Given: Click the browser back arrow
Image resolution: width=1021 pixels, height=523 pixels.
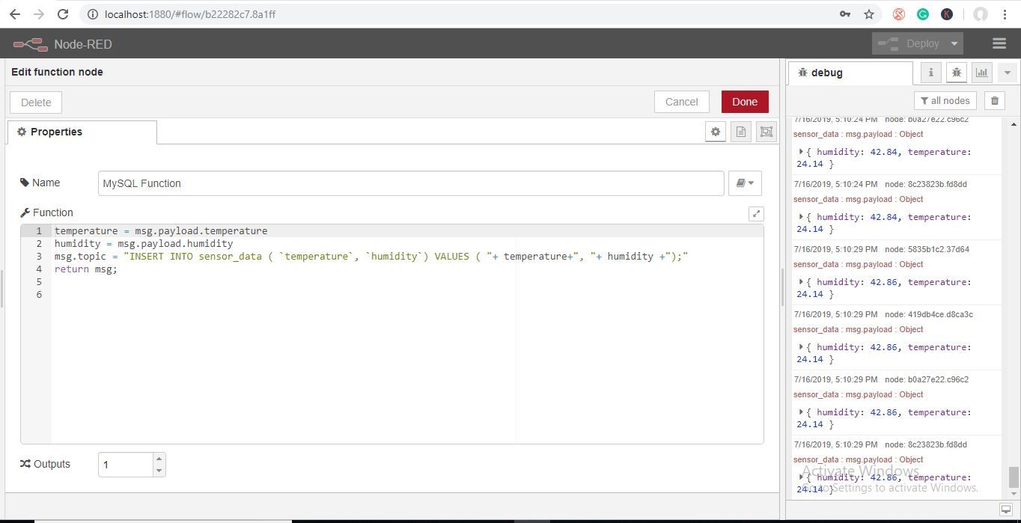Looking at the screenshot, I should pyautogui.click(x=14, y=14).
